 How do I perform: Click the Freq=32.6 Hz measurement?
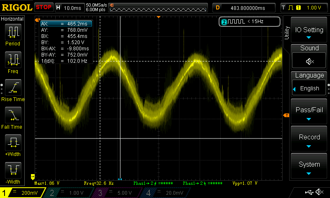99,183
